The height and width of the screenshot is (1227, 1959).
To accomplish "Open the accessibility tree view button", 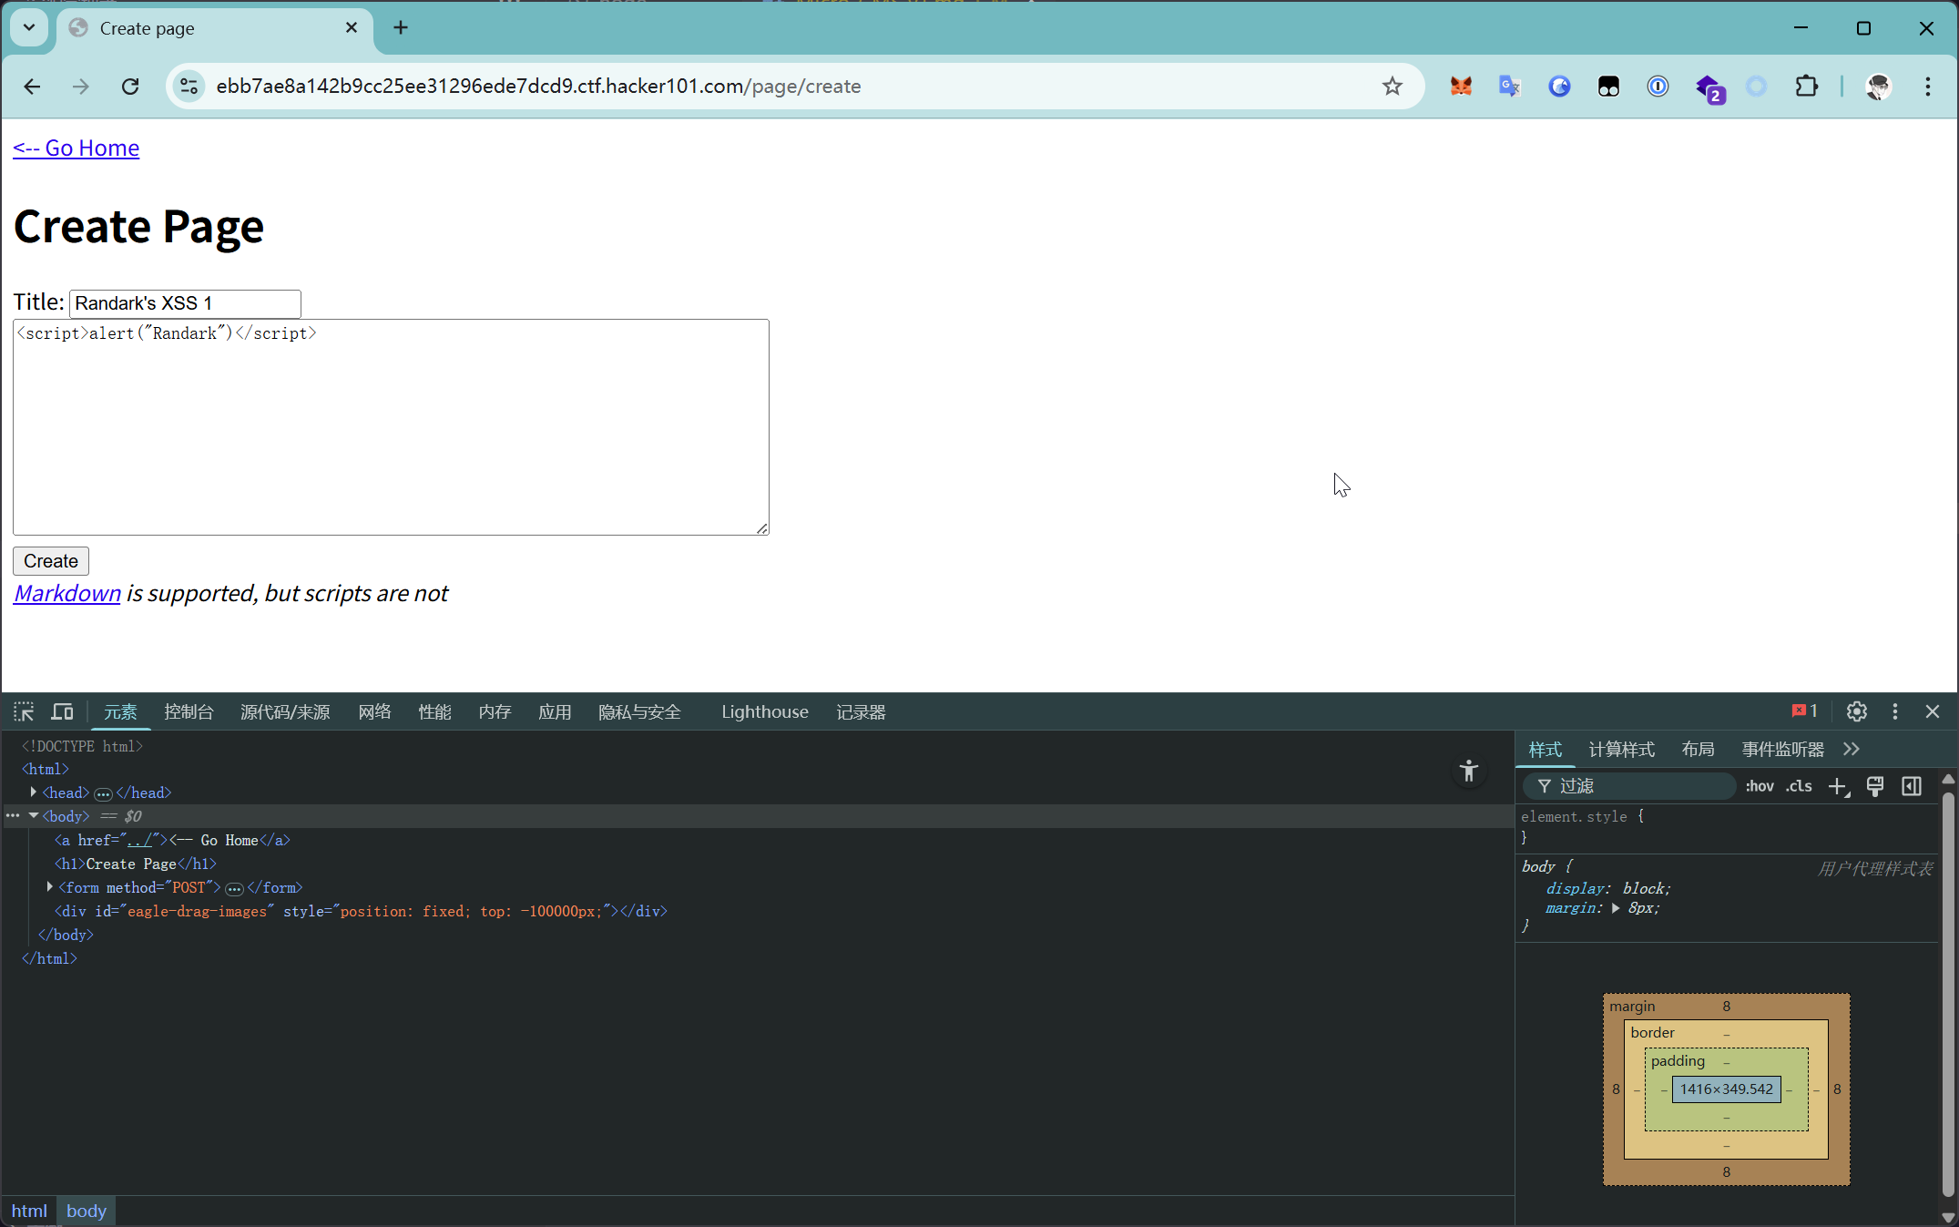I will (x=1468, y=772).
